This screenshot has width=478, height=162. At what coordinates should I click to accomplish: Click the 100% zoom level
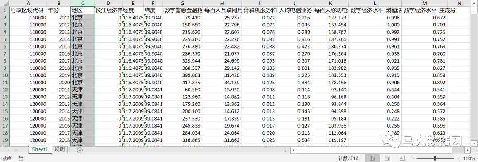469,158
